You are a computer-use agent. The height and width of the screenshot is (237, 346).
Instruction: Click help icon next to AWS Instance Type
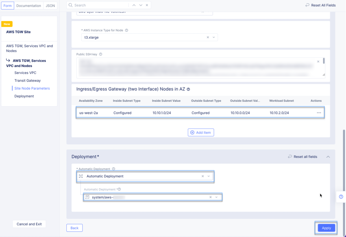point(126,30)
